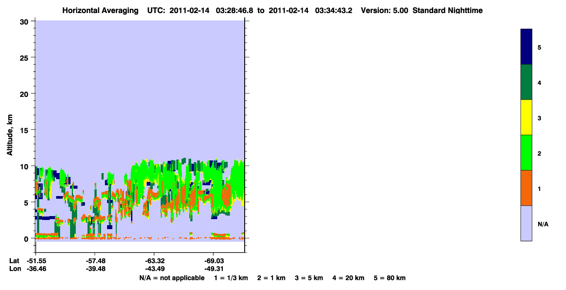Click 'N/A = not applicable' legend text
The height and width of the screenshot is (290, 566).
click(172, 278)
